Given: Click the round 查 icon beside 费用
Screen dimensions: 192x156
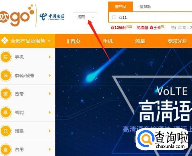Looking at the screenshot, I should click(x=6, y=149).
